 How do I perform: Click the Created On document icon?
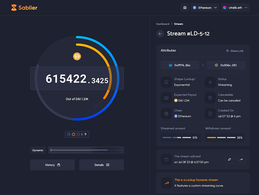click(210, 114)
